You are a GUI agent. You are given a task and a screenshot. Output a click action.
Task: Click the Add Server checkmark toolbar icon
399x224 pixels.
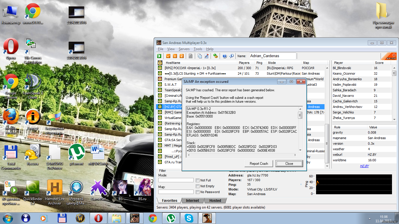pyautogui.click(x=168, y=56)
